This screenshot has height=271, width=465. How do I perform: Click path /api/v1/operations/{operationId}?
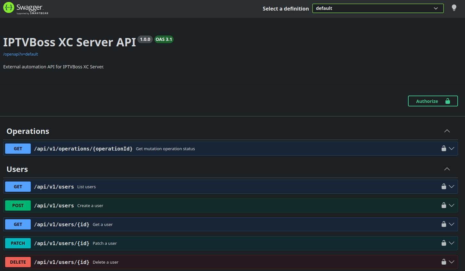tap(83, 149)
